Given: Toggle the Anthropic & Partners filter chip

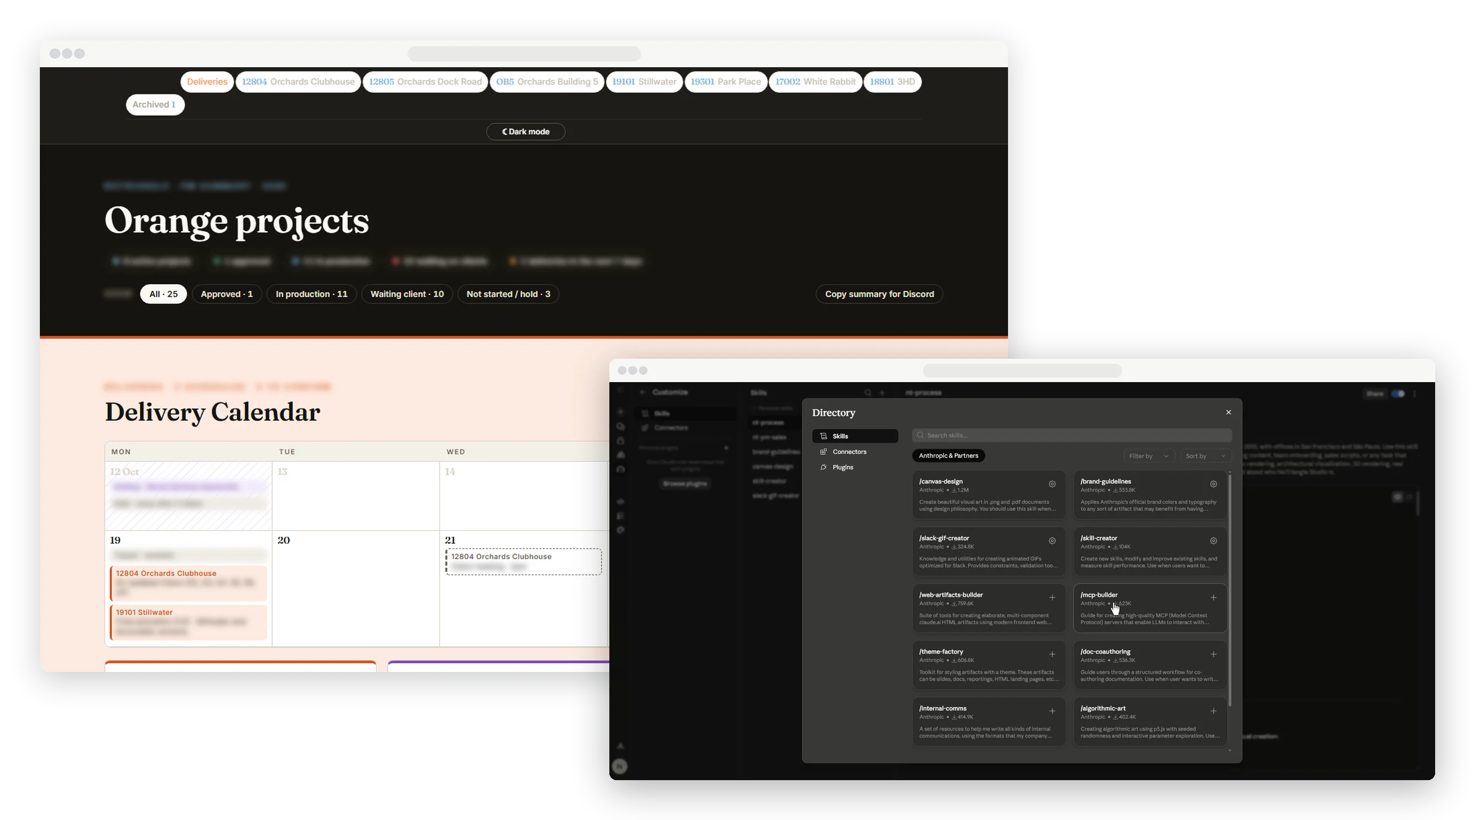Looking at the screenshot, I should [948, 456].
